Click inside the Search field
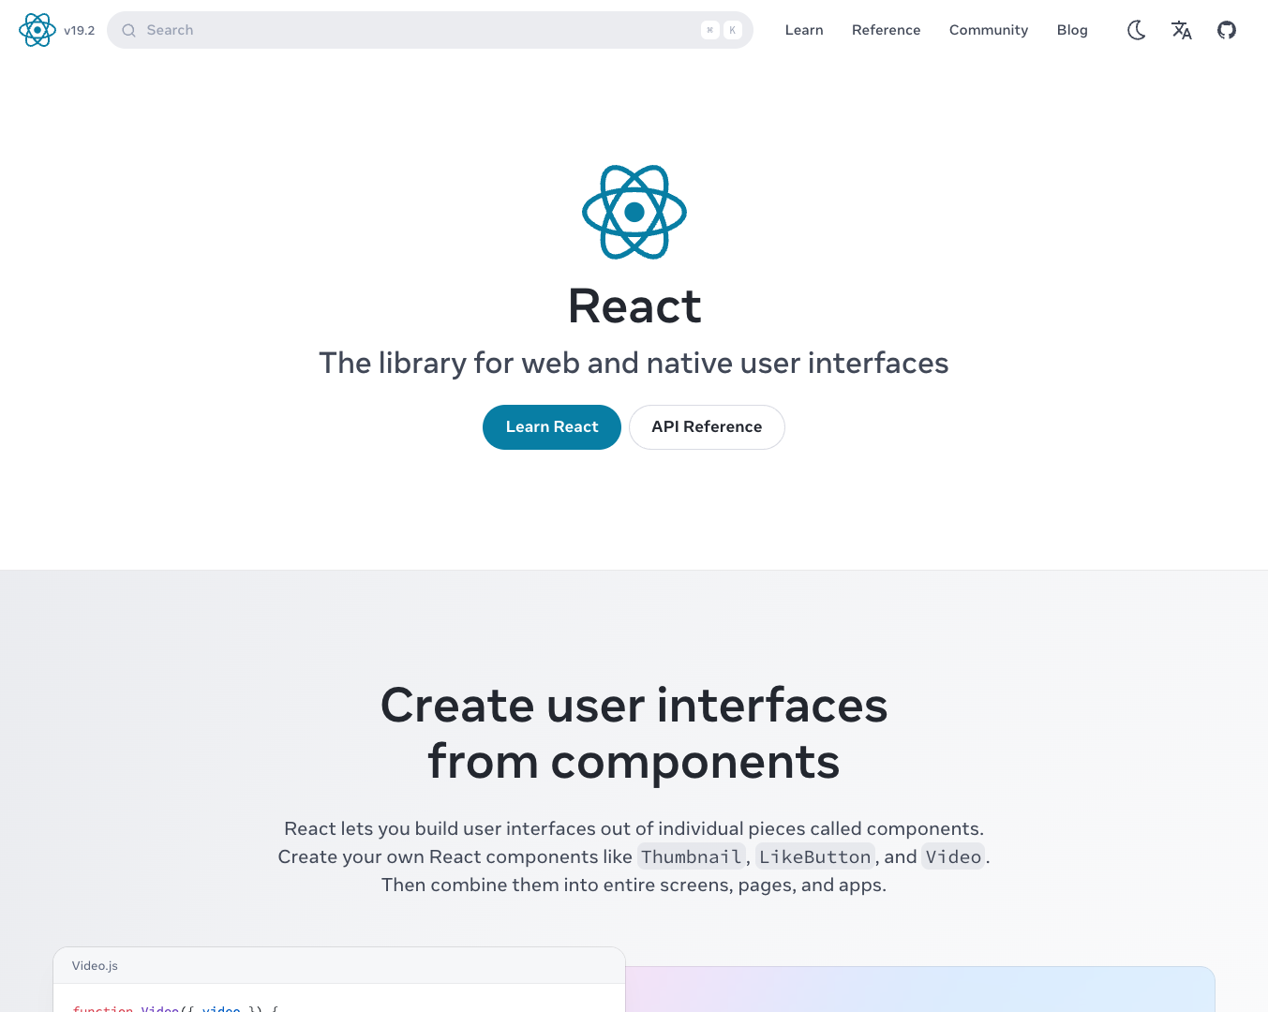The width and height of the screenshot is (1268, 1012). click(x=281, y=30)
